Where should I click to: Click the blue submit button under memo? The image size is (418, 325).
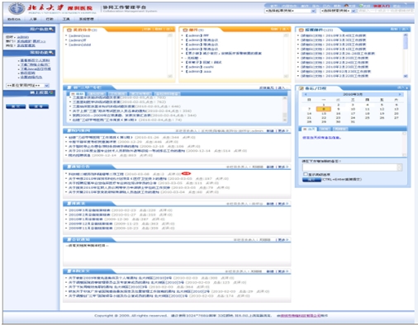click(x=311, y=180)
